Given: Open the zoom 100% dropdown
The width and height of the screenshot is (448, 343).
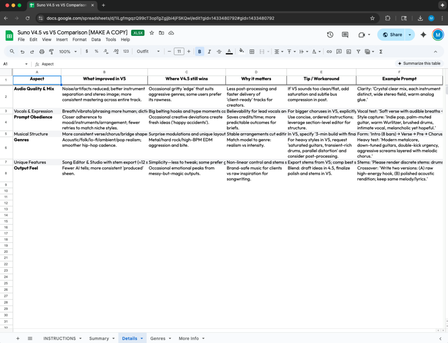Looking at the screenshot, I should [x=68, y=52].
